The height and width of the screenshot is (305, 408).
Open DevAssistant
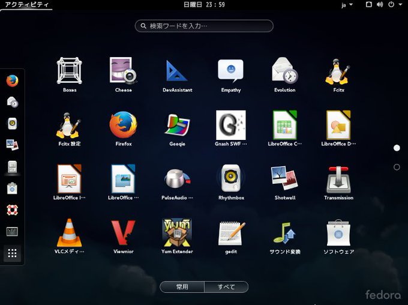pos(177,75)
